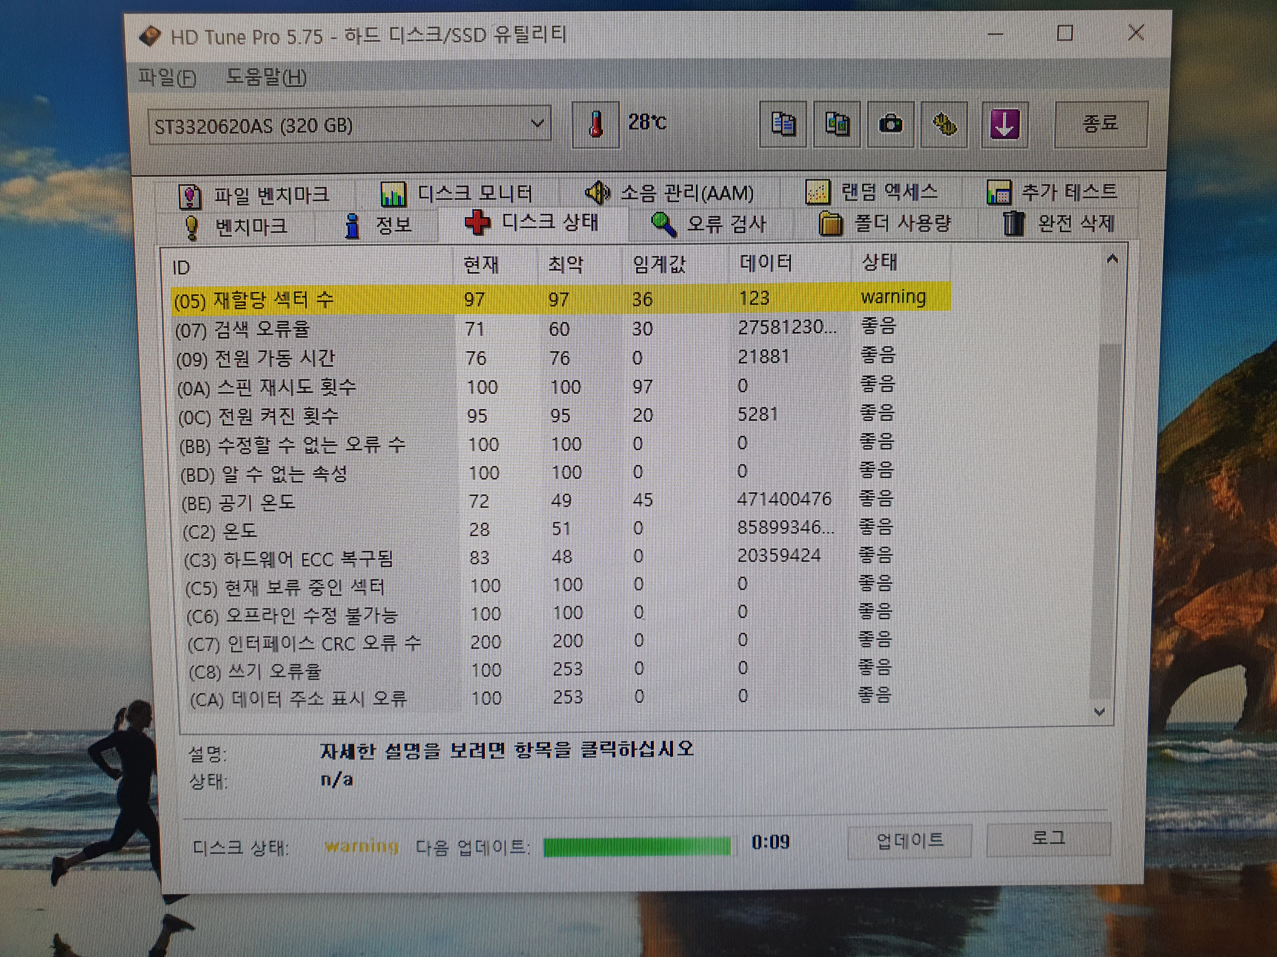The height and width of the screenshot is (957, 1277).
Task: Click the copy info to clipboard icon
Action: (783, 125)
